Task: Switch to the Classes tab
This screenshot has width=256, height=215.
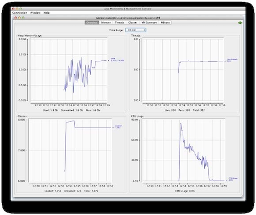Action: click(133, 22)
